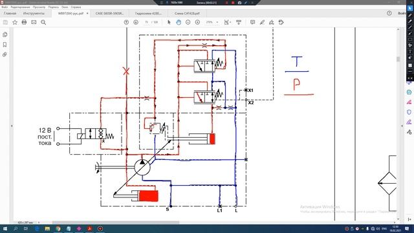The image size is (414, 233).
Task: Select the line tool in the drawing overlay
Action: click(409, 27)
